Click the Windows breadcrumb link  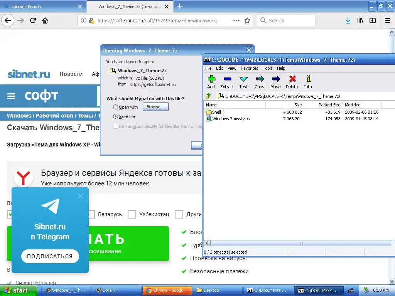click(x=19, y=116)
